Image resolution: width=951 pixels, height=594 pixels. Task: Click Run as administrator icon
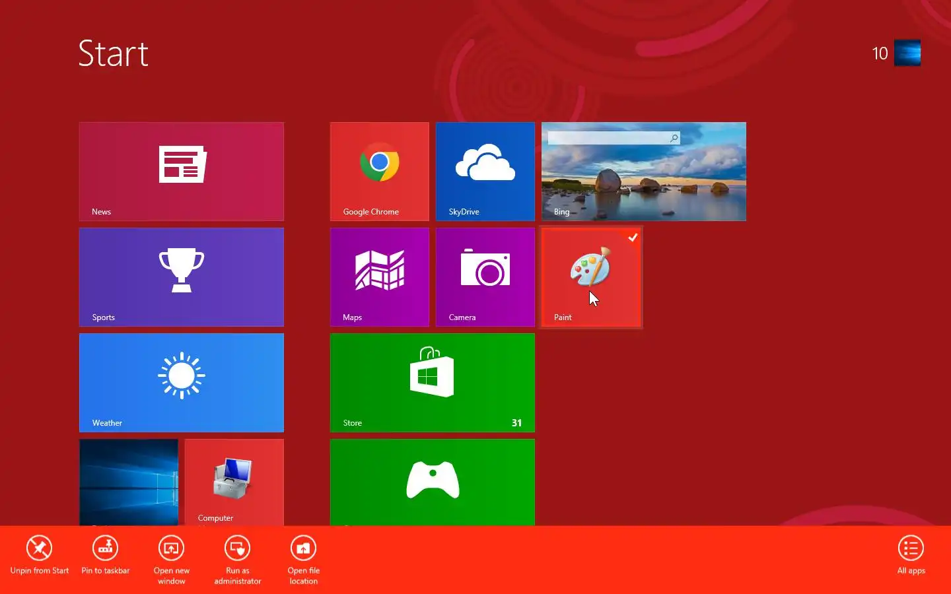237,548
